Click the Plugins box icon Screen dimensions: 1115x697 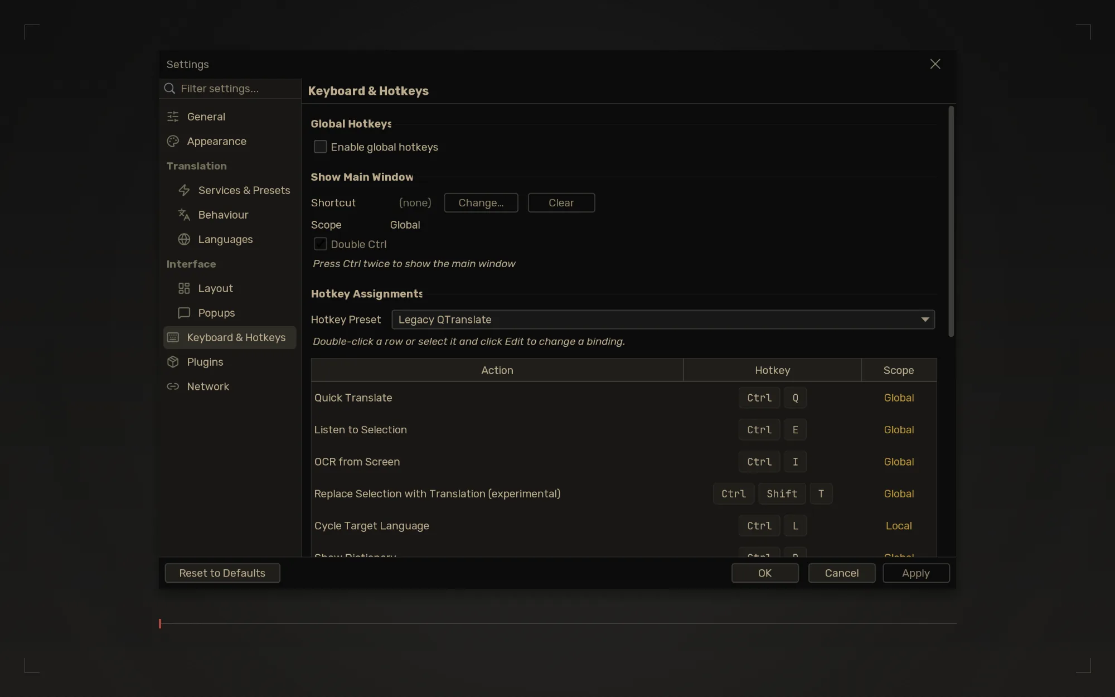pos(173,362)
